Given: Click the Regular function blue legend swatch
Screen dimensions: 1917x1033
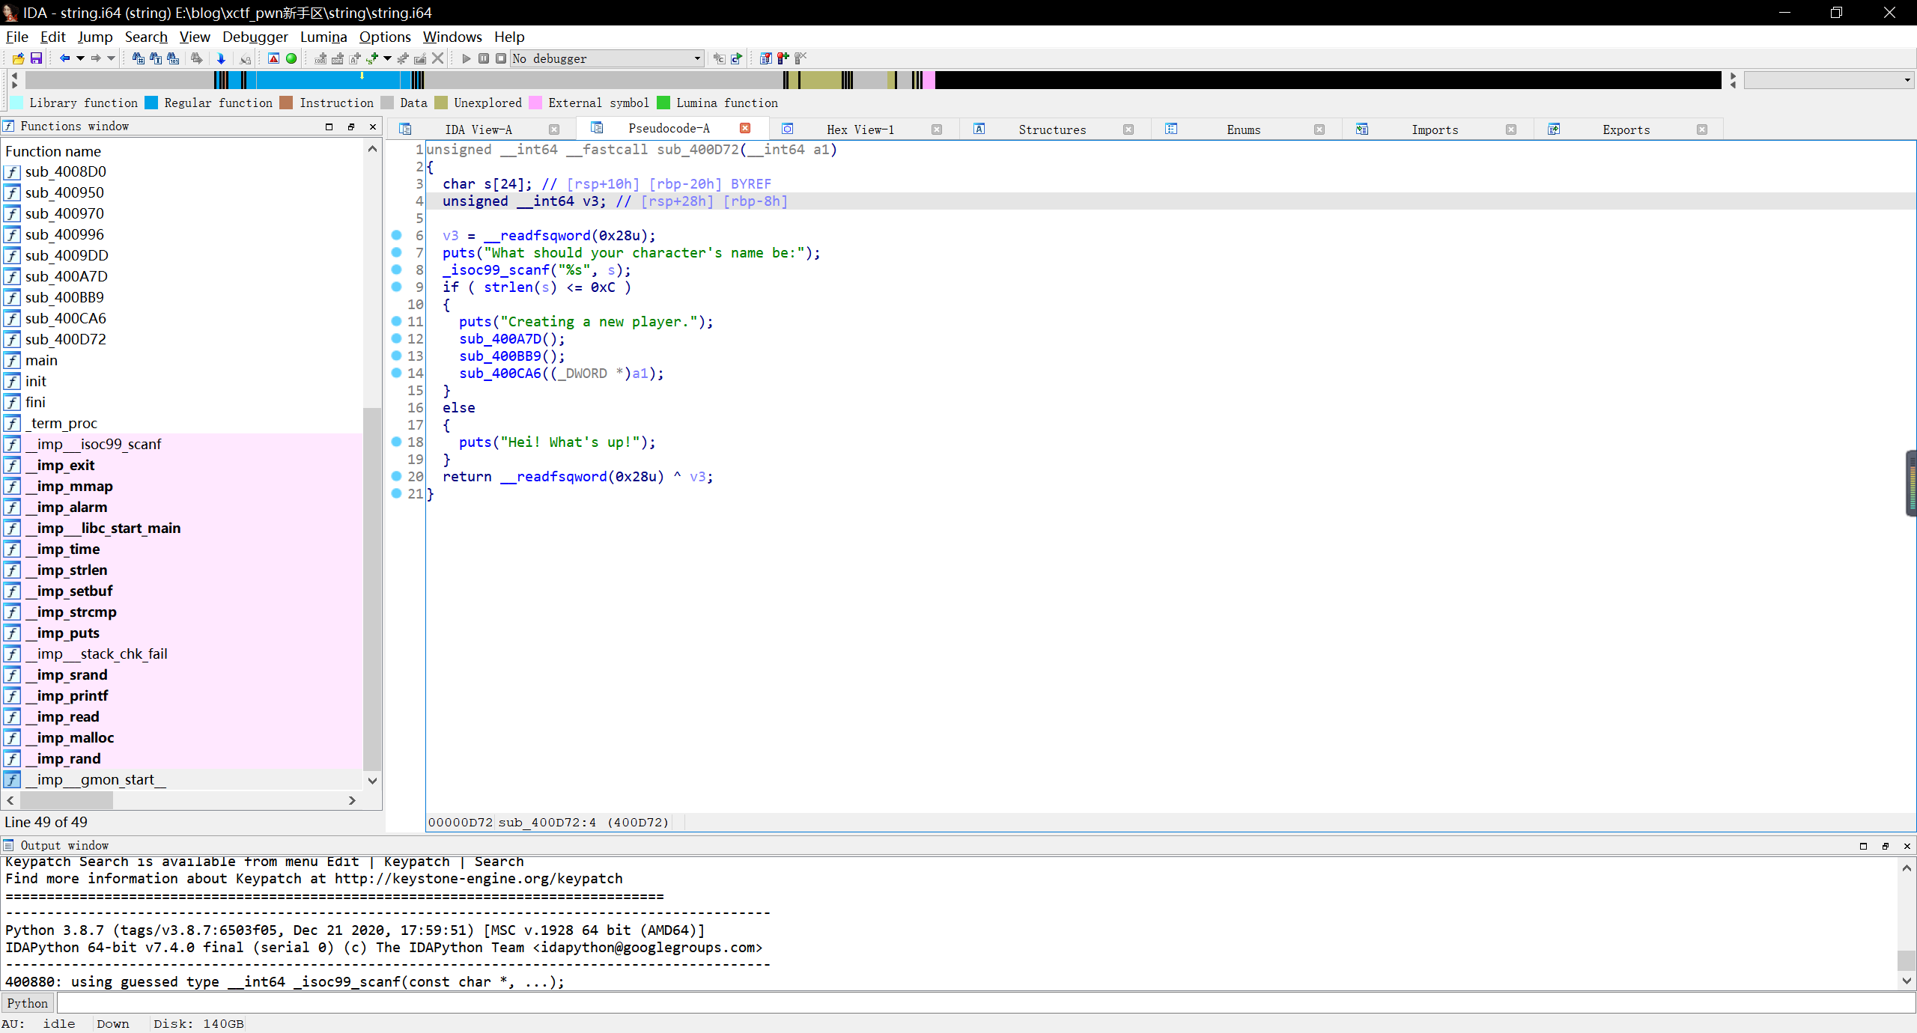Looking at the screenshot, I should [151, 103].
